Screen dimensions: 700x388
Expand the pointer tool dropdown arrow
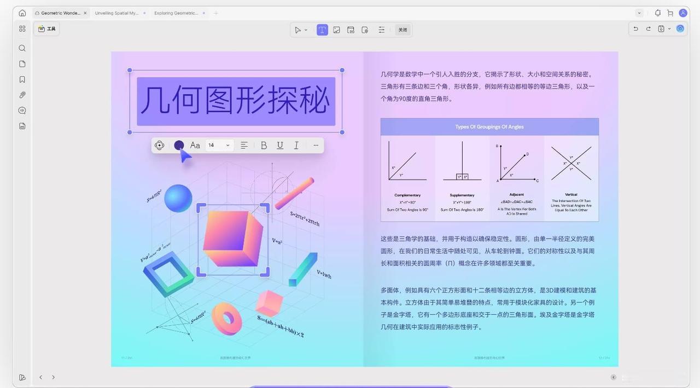tap(306, 30)
